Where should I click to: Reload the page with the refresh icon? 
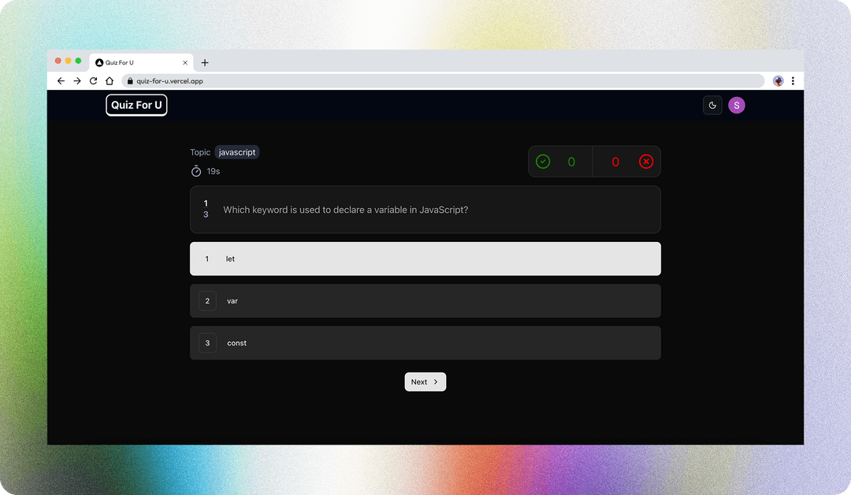[x=93, y=81]
